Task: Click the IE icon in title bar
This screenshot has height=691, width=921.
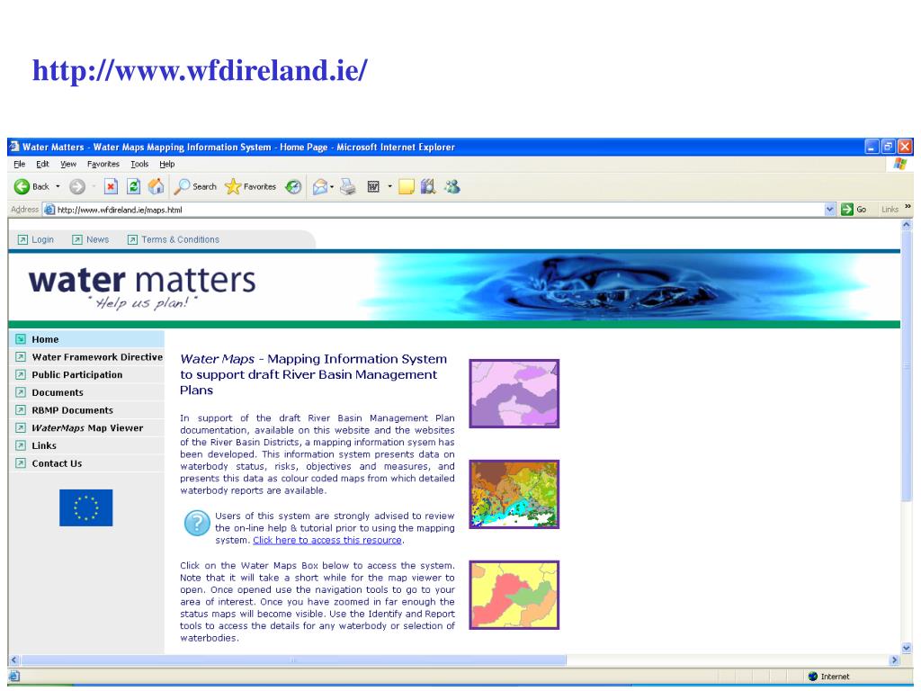Action: [14, 147]
